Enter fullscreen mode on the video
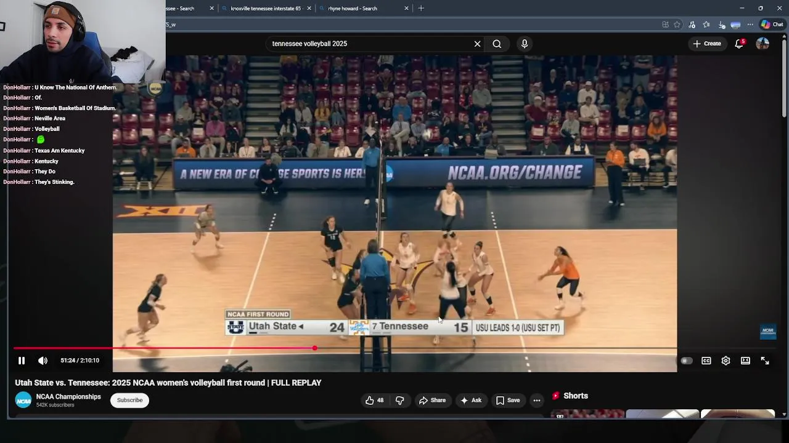 click(x=765, y=361)
